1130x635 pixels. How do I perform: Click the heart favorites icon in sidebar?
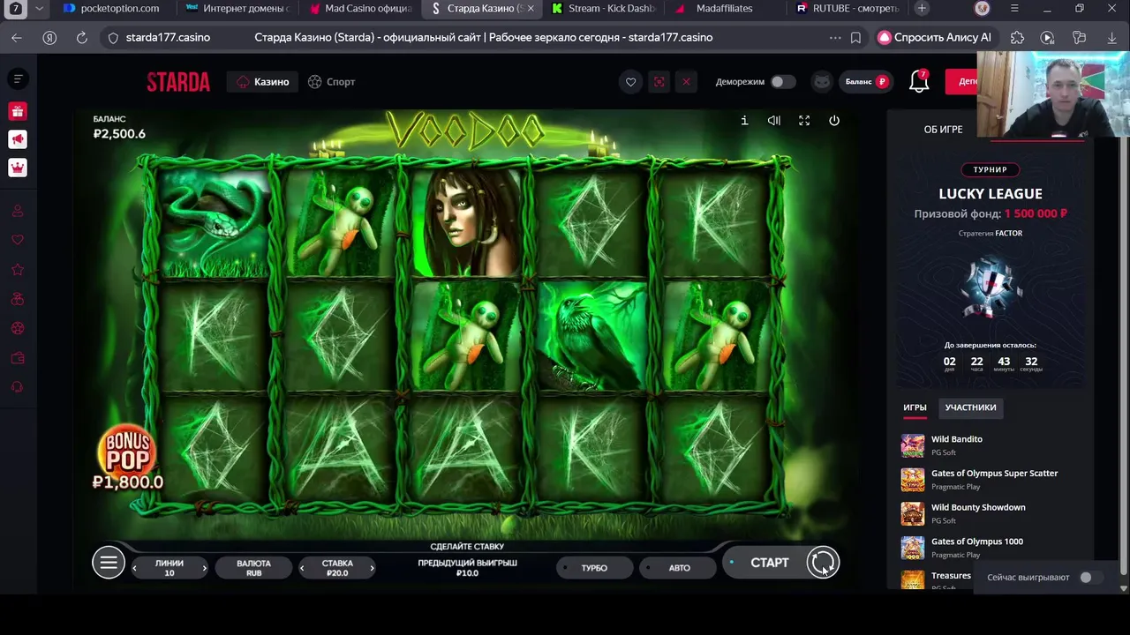[x=17, y=240]
